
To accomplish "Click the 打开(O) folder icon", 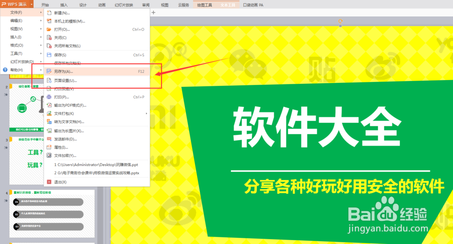I will (49, 29).
